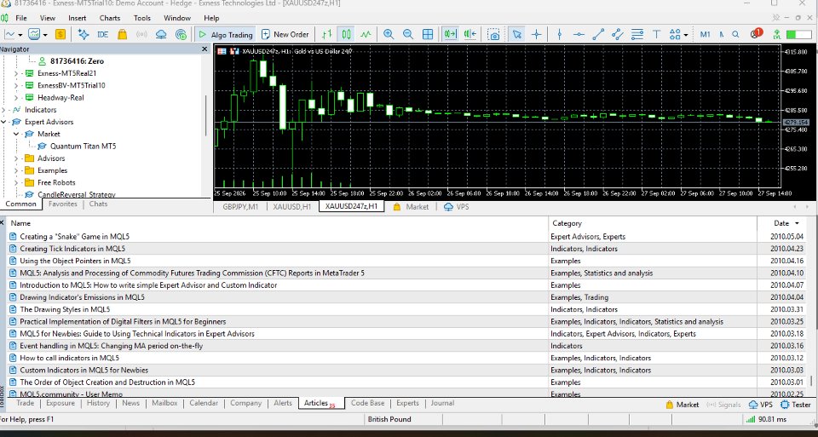This screenshot has width=818, height=437.
Task: Click the 90.81 ms connection status
Action: pyautogui.click(x=767, y=419)
